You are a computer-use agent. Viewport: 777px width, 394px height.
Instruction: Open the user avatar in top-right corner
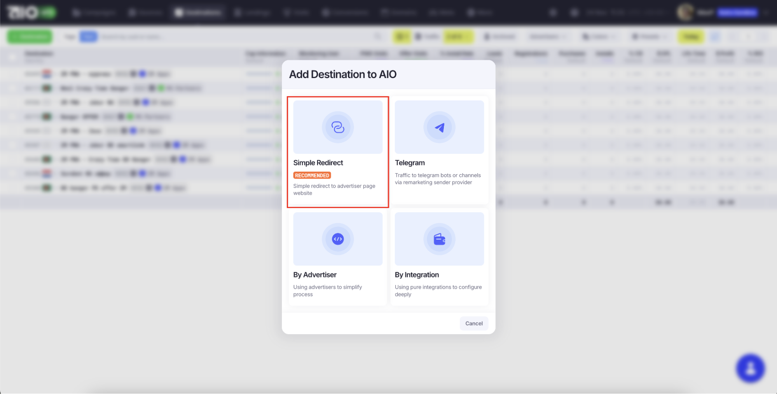685,12
